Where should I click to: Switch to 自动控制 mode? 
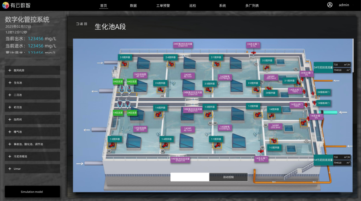click(228, 177)
